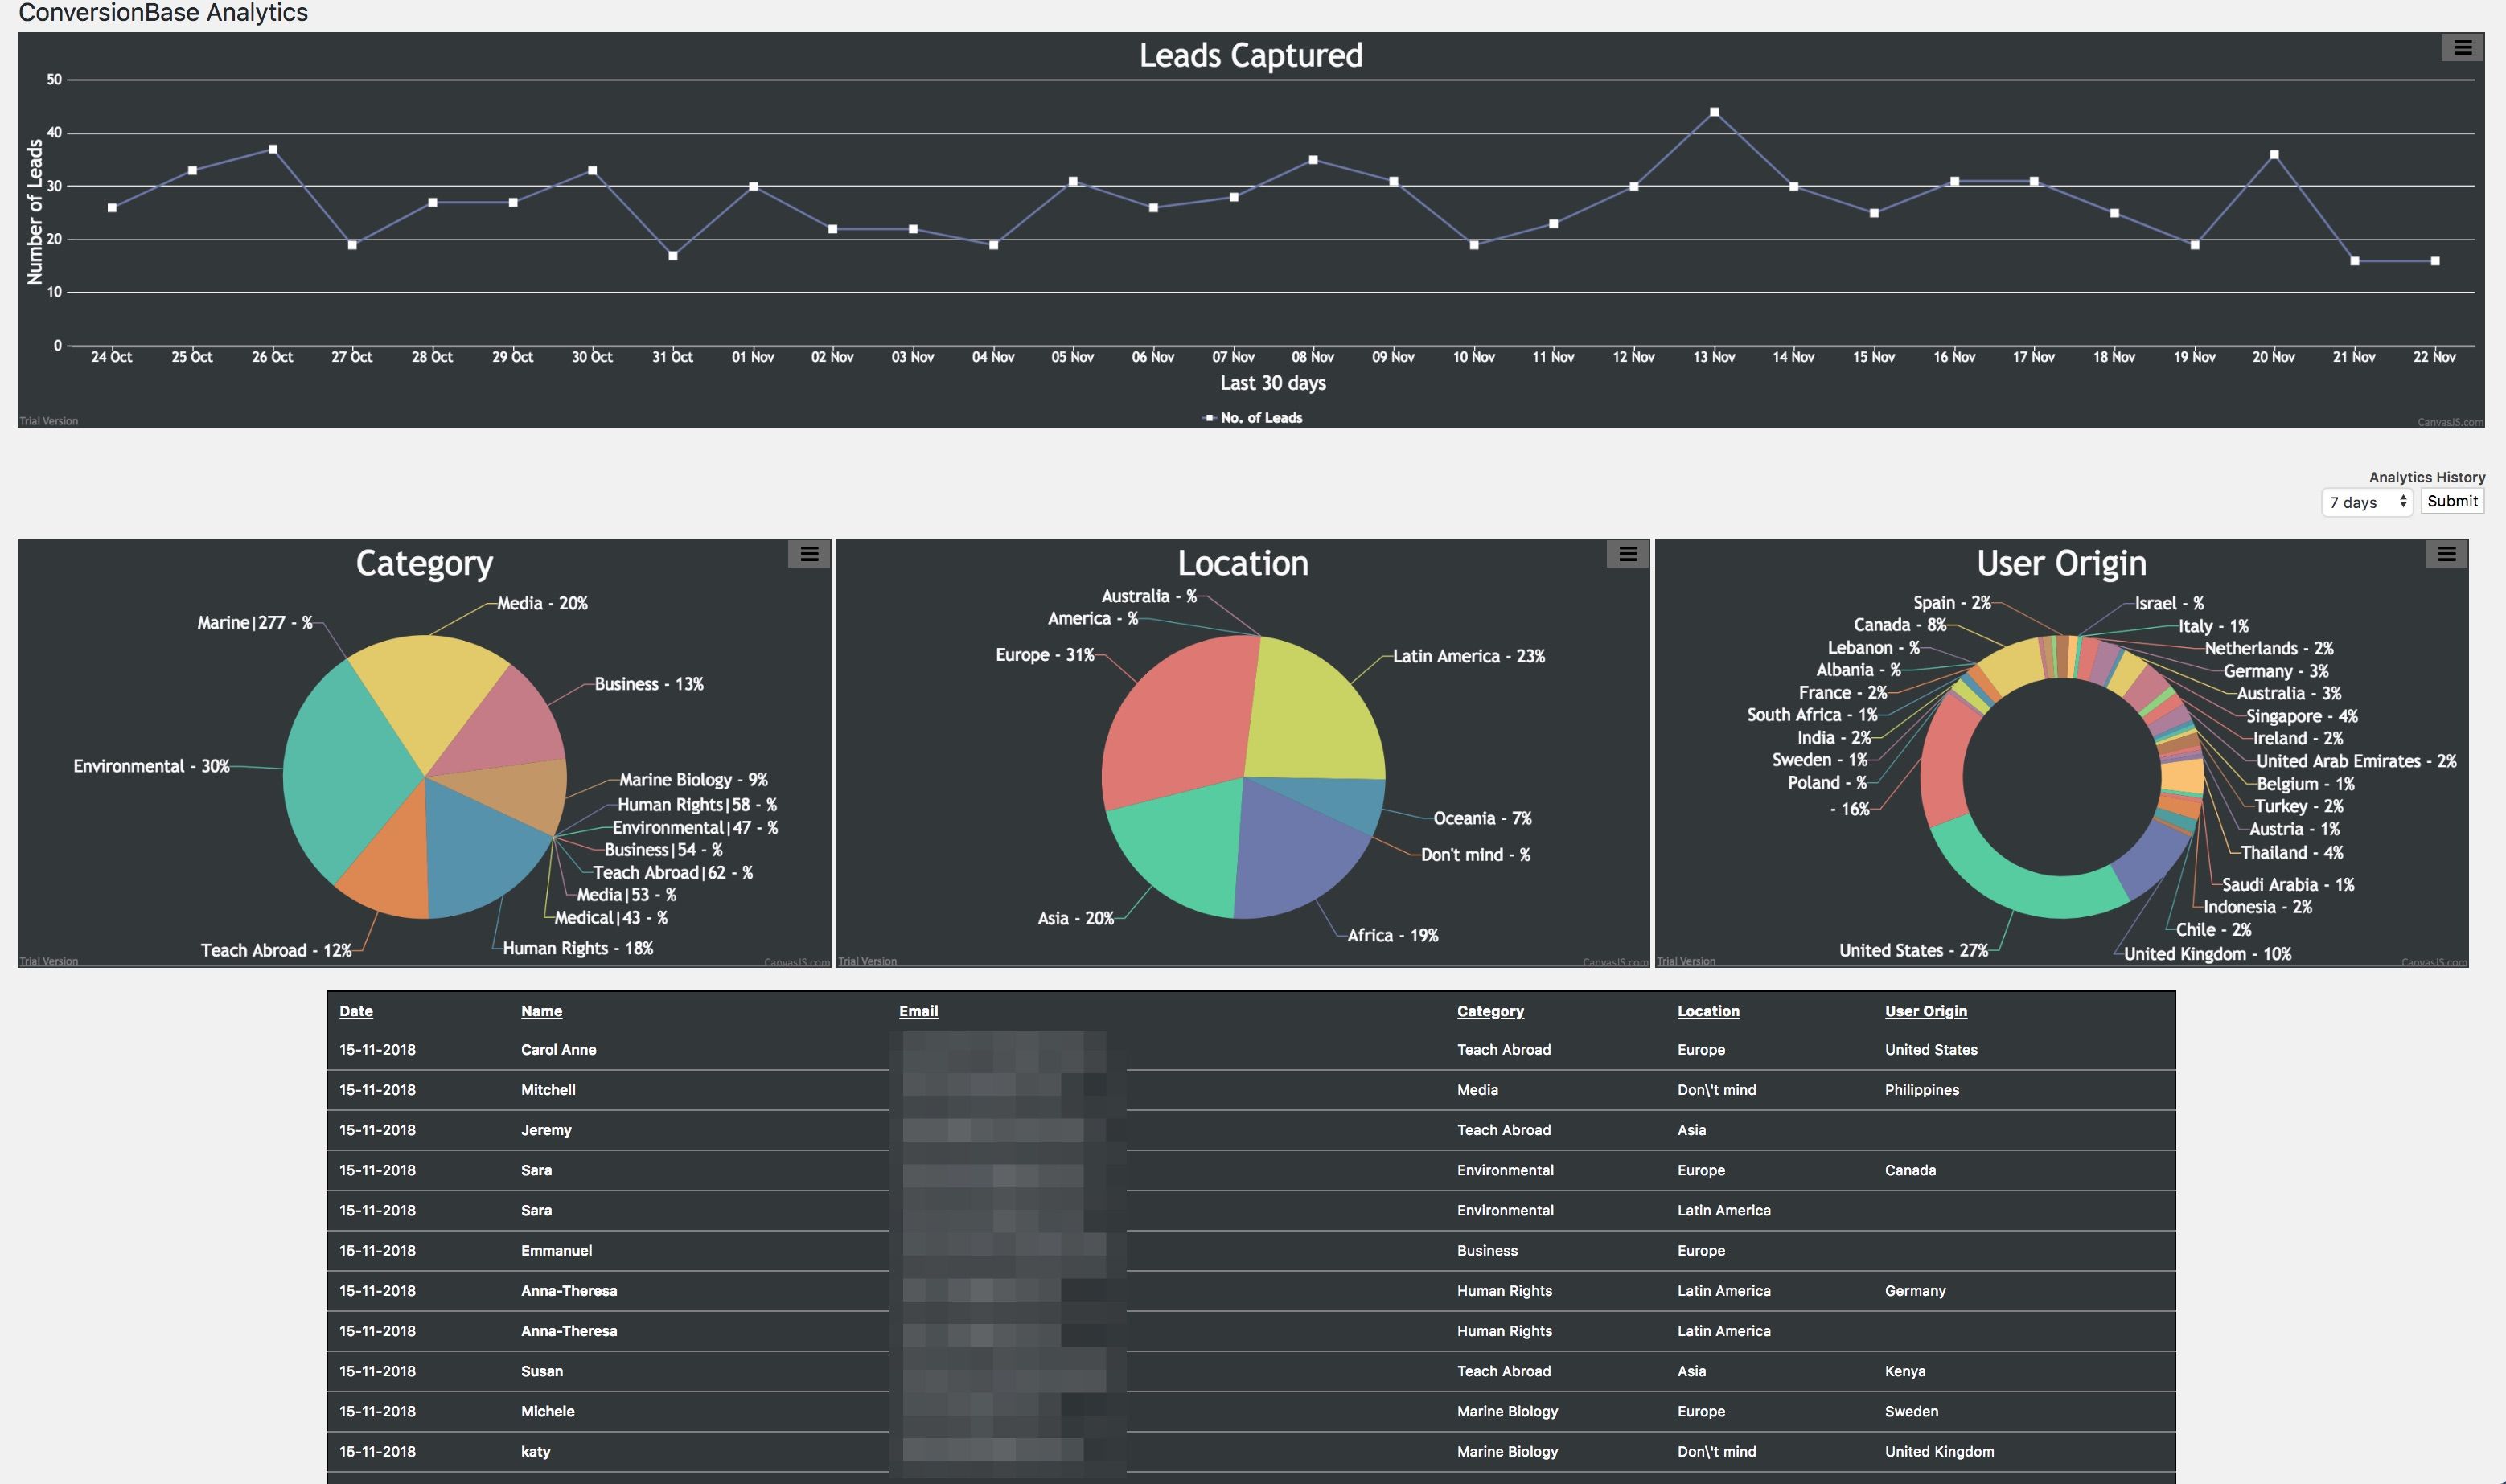This screenshot has height=1484, width=2506.
Task: Sort table by the User Origin header
Action: pyautogui.click(x=1925, y=1011)
